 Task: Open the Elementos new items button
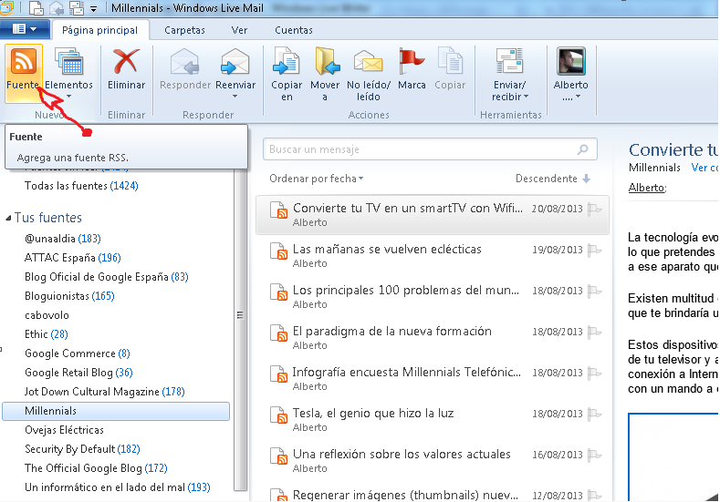click(68, 74)
